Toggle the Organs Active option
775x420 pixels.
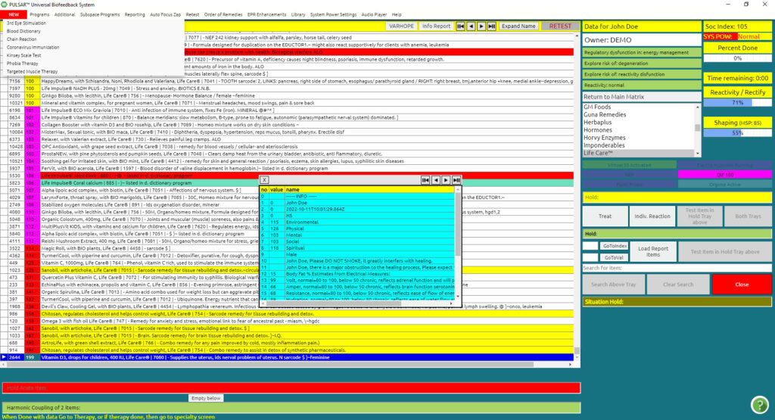[x=724, y=183]
